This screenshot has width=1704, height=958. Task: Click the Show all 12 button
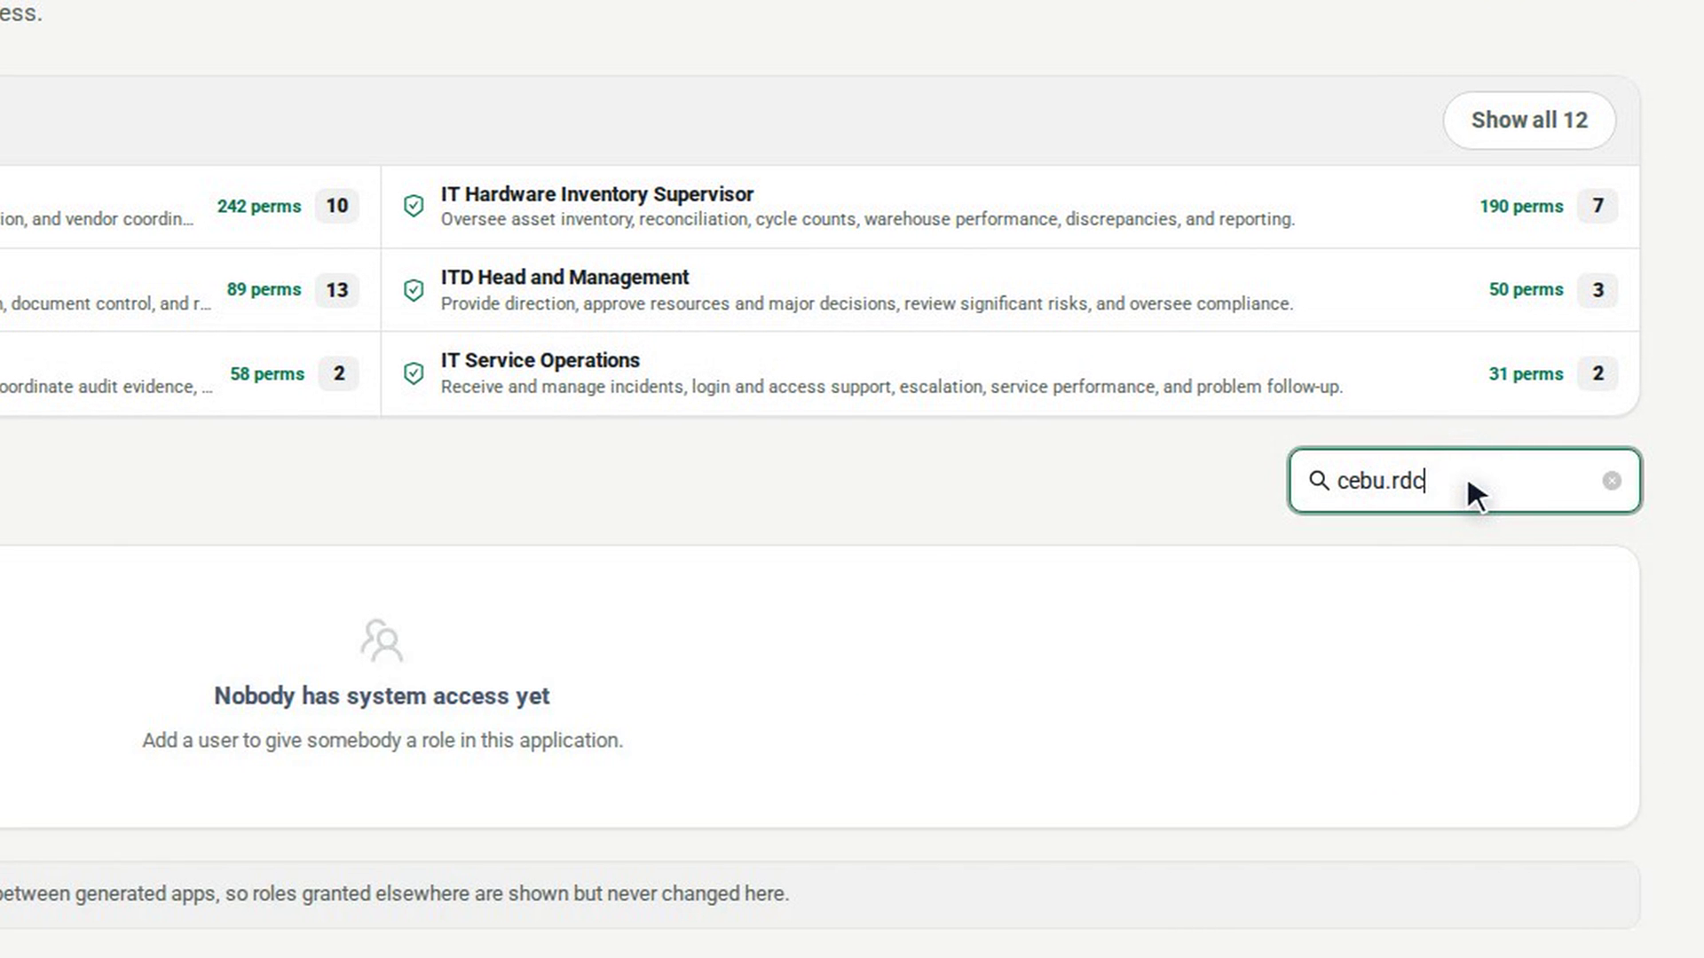coord(1528,120)
